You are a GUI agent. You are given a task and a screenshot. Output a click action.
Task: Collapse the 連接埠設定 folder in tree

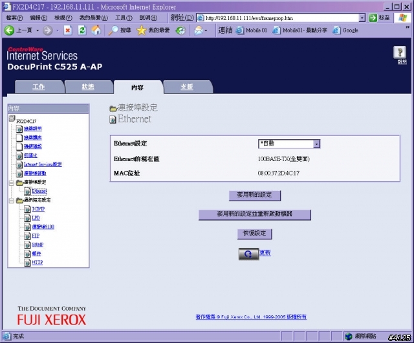click(12, 183)
